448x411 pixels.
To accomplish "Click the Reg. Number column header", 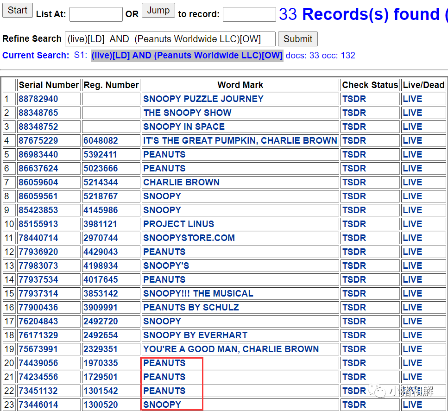I will tap(111, 85).
